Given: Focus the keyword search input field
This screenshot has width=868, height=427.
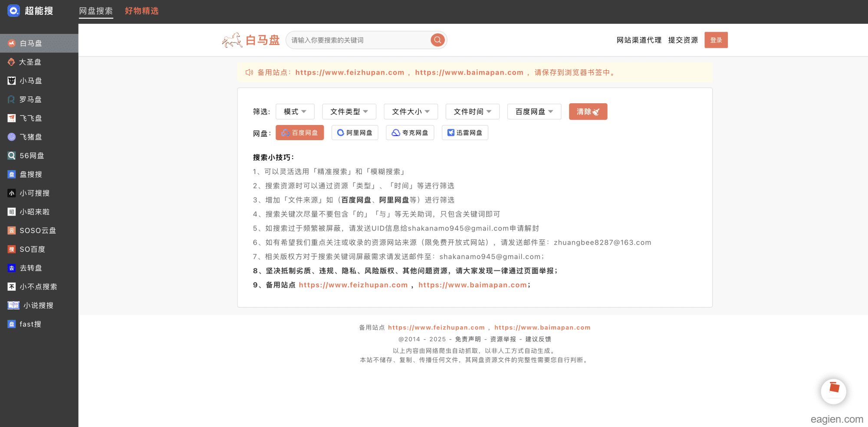Looking at the screenshot, I should [358, 40].
